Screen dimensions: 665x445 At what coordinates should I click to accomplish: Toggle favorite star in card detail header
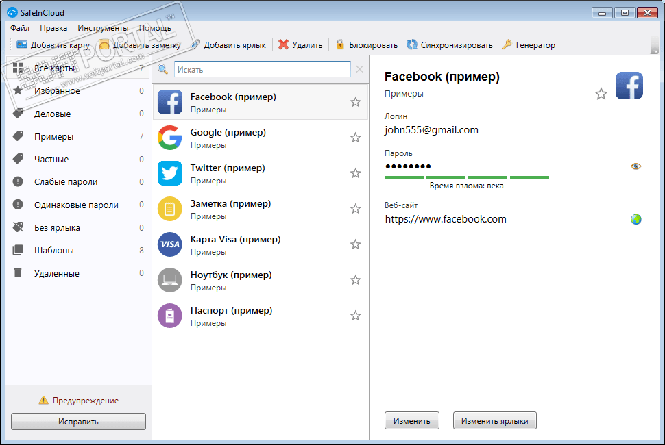point(601,94)
